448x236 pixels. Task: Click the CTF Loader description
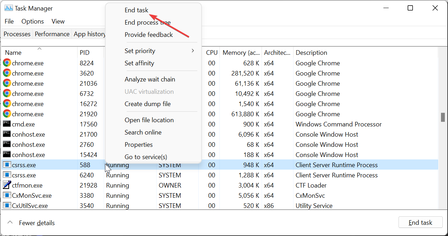click(x=311, y=185)
